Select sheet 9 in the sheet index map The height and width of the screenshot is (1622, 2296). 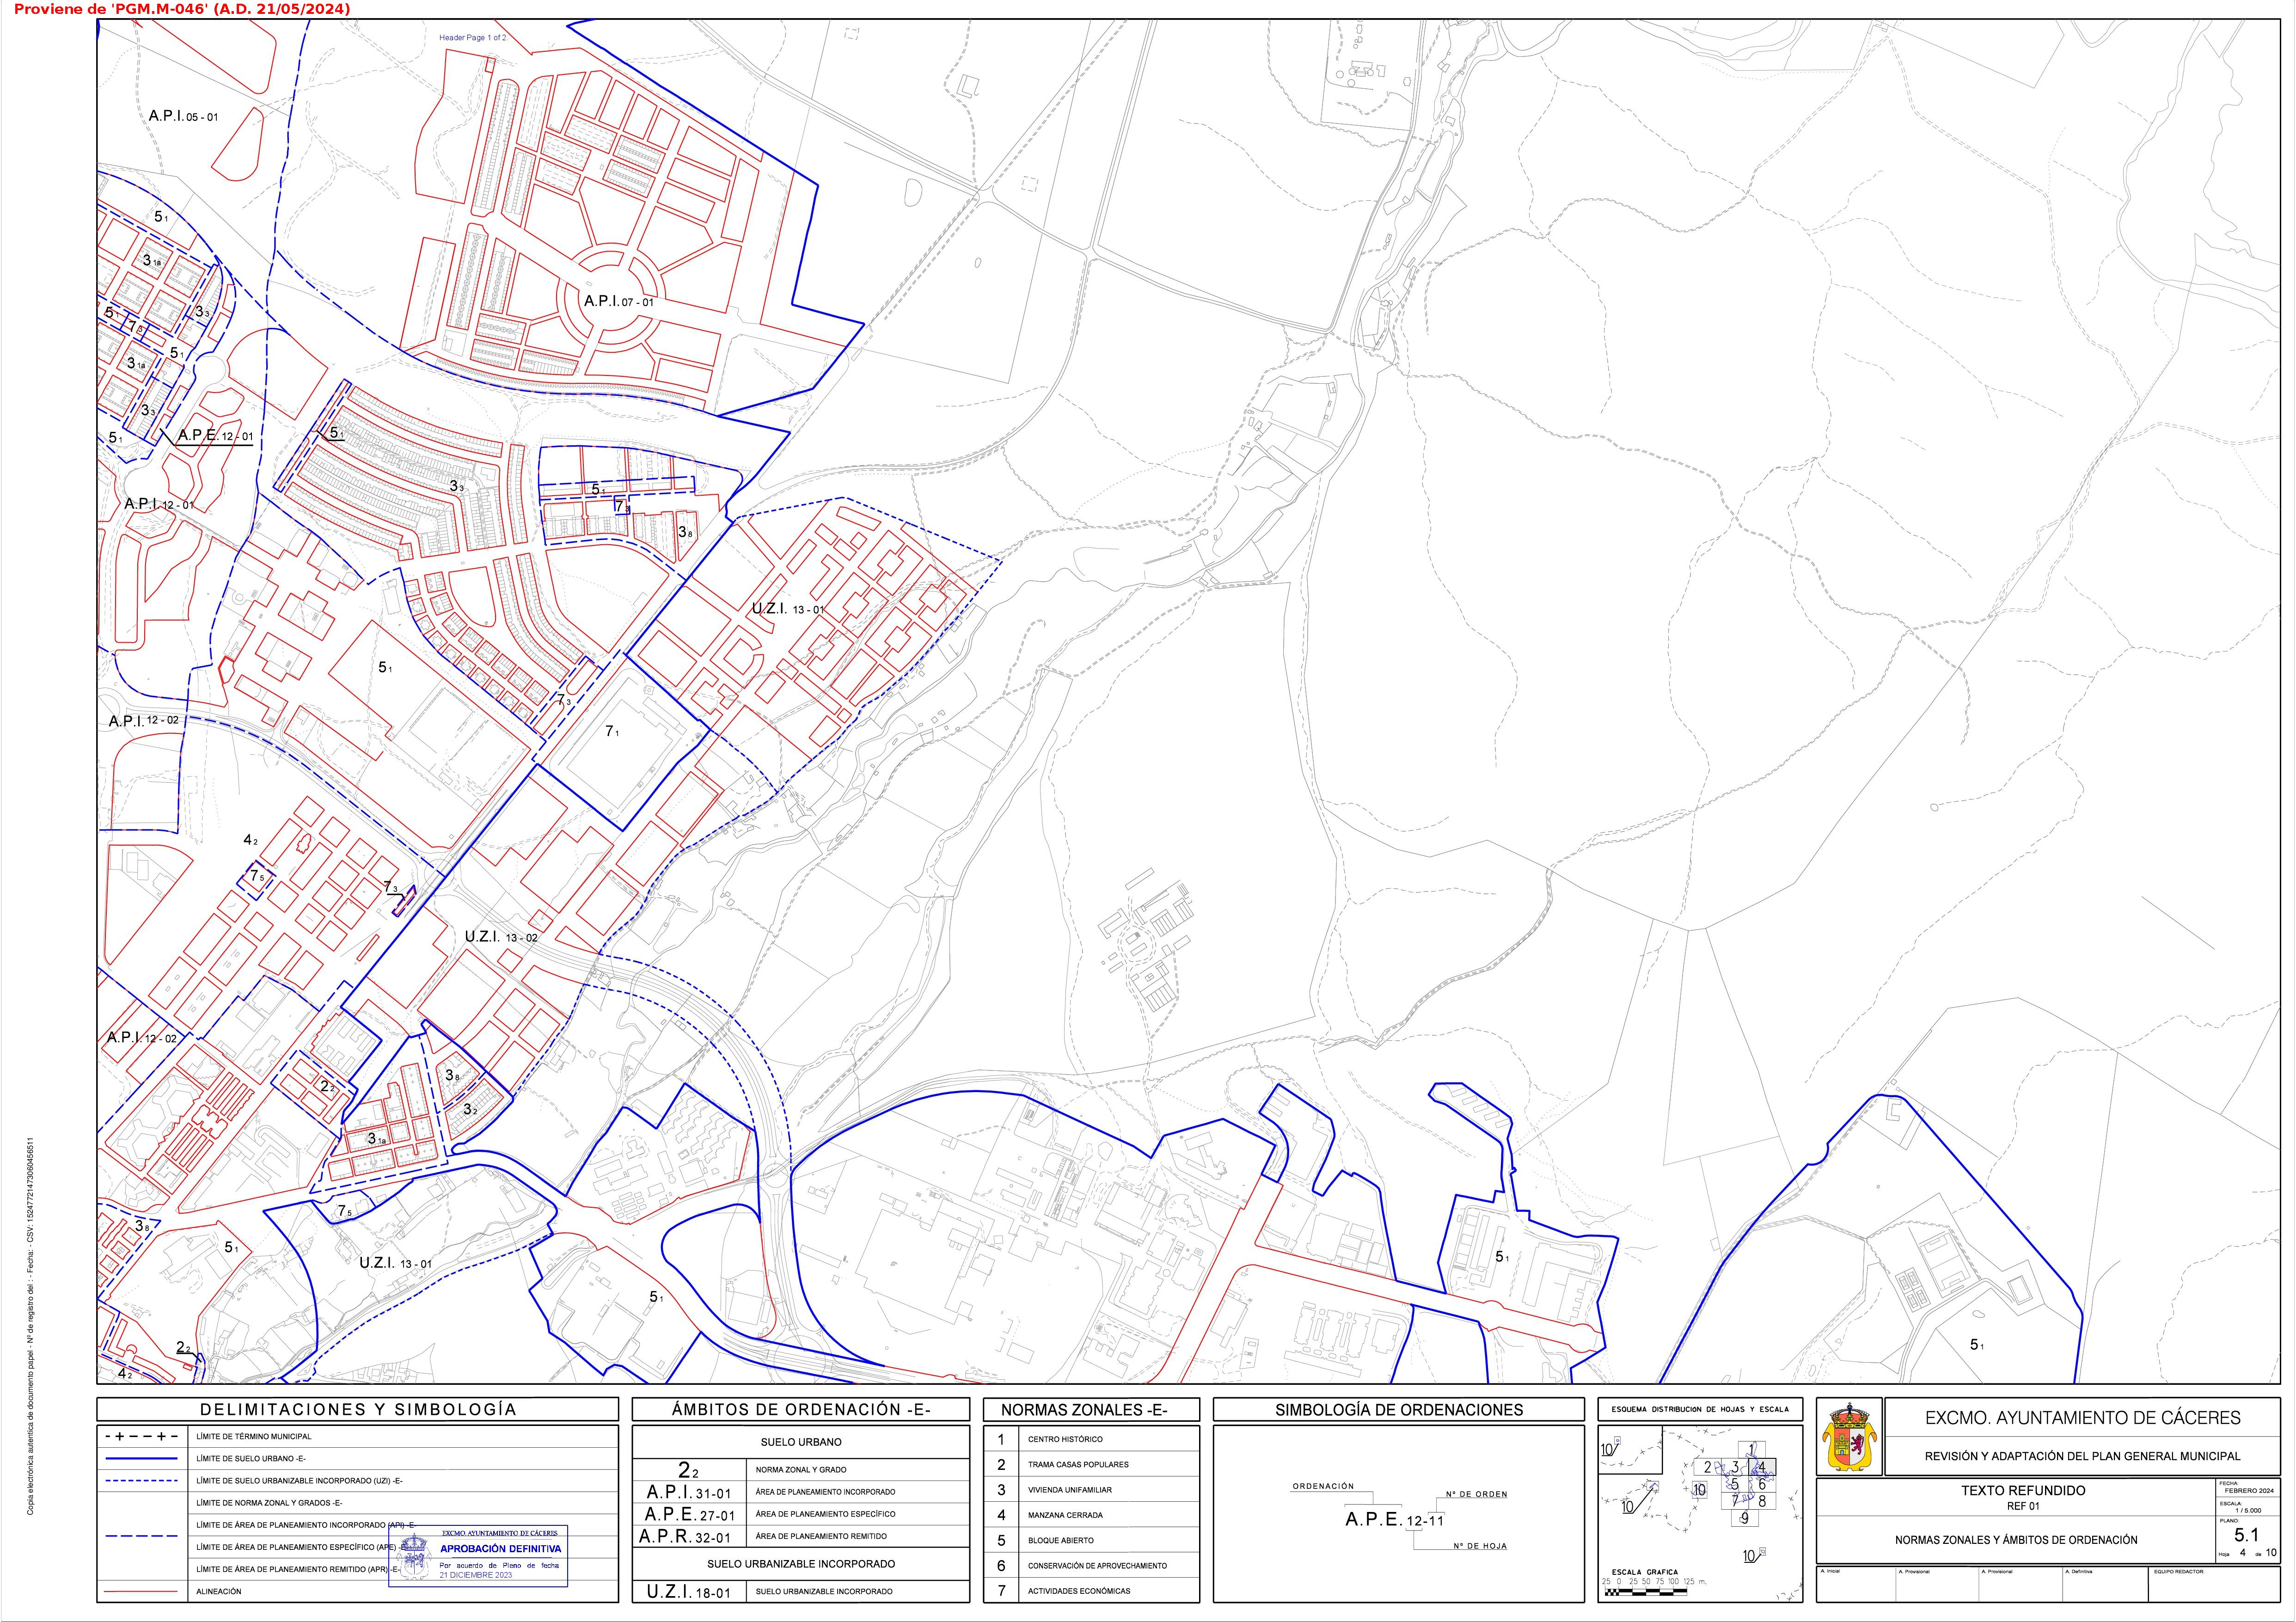[x=1744, y=1517]
